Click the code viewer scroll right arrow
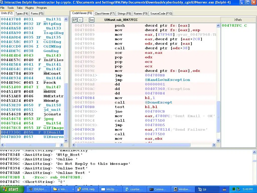The image size is (257, 193). pyautogui.click(x=214, y=145)
